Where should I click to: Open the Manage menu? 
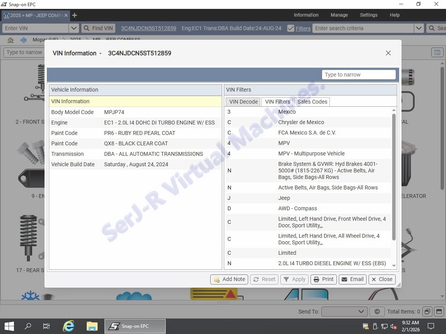tap(339, 15)
